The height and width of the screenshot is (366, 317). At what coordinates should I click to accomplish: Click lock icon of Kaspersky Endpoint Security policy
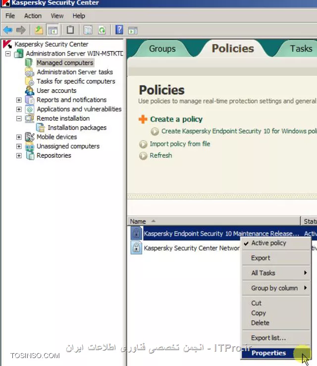136,233
